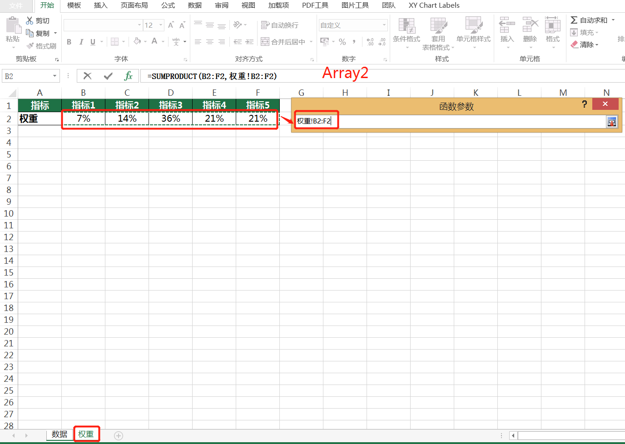
Task: Toggle 自动换行 wrap text
Action: (280, 25)
